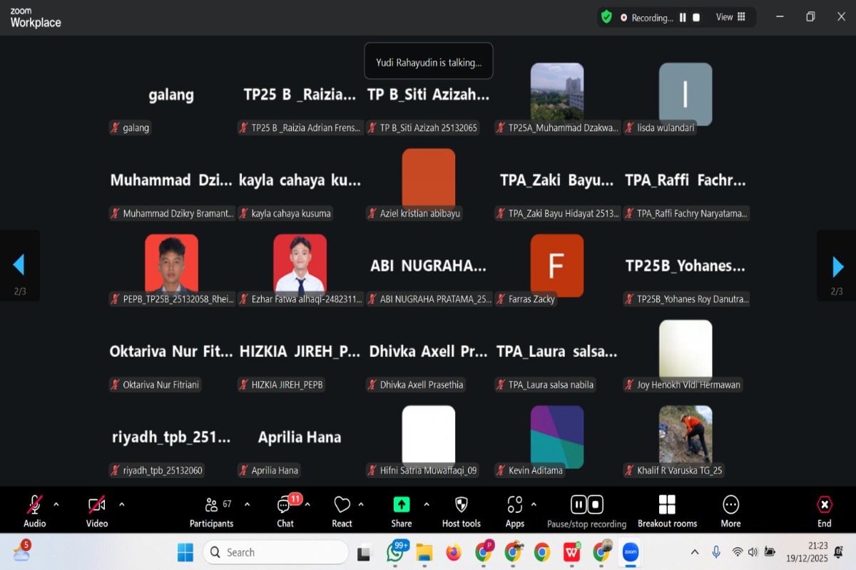Expand the Share options arrow
This screenshot has width=856, height=570.
[x=427, y=504]
